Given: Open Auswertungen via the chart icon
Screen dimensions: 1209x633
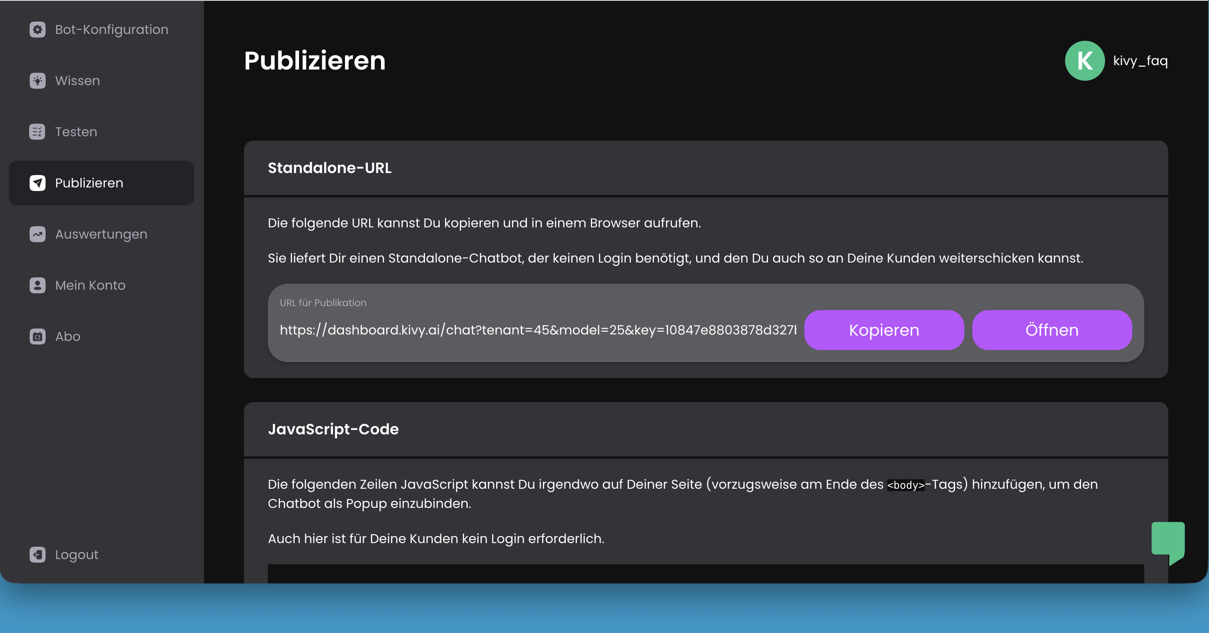Looking at the screenshot, I should [37, 234].
